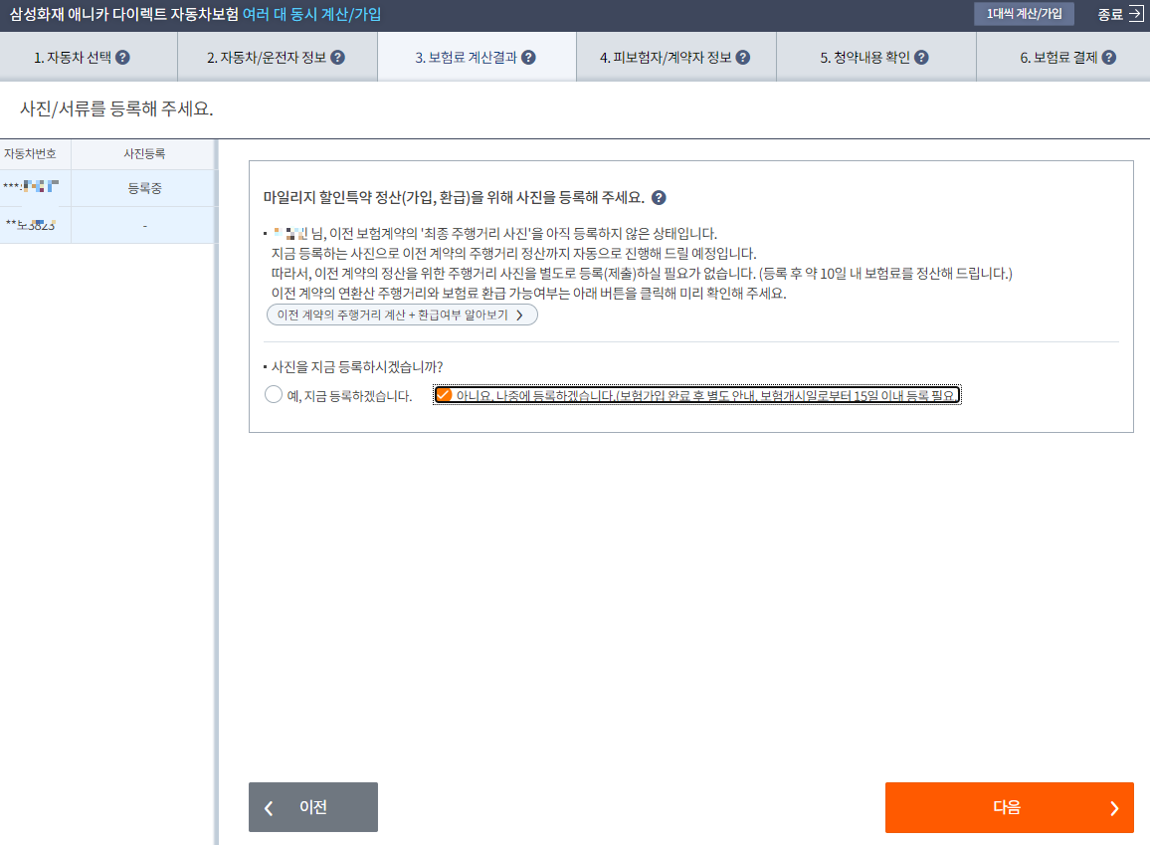Screen dimensions: 1150x845
Task: Open help icon beside 청약내용 확인 step
Action: [x=921, y=57]
